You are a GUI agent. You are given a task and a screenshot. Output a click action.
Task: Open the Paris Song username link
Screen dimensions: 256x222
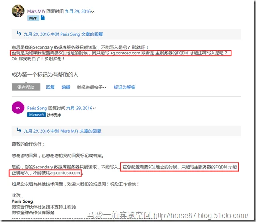pos(37,108)
